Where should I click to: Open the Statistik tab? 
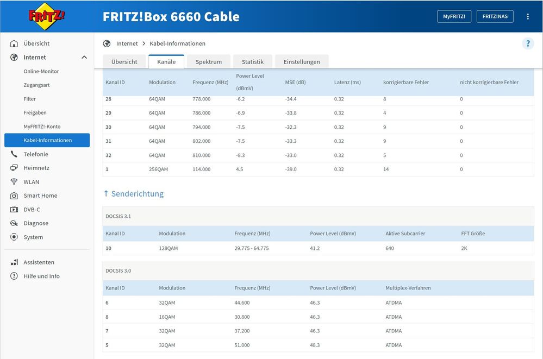click(253, 62)
